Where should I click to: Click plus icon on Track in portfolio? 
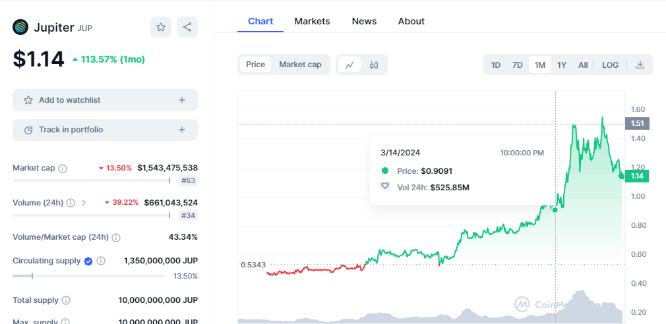coord(182,130)
